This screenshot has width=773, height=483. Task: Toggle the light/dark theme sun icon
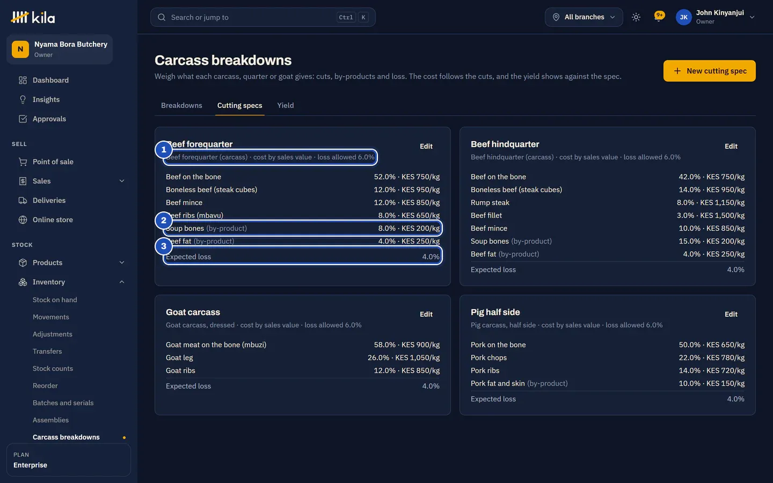tap(636, 17)
